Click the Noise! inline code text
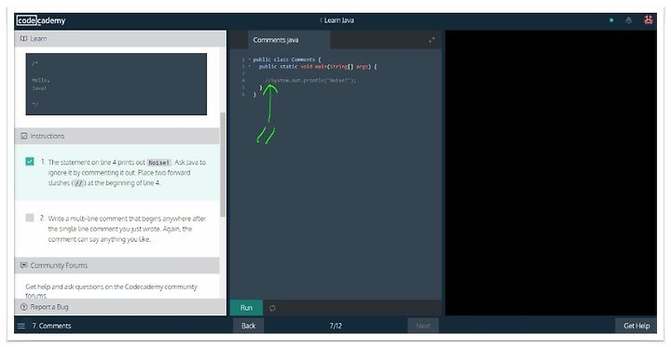This screenshot has width=671, height=347. point(159,163)
